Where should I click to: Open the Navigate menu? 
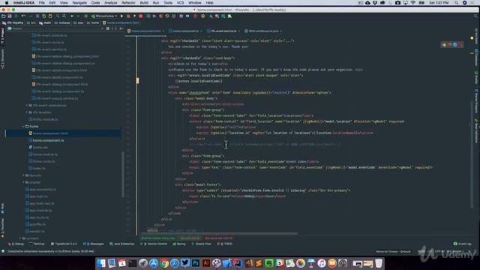[x=79, y=3]
